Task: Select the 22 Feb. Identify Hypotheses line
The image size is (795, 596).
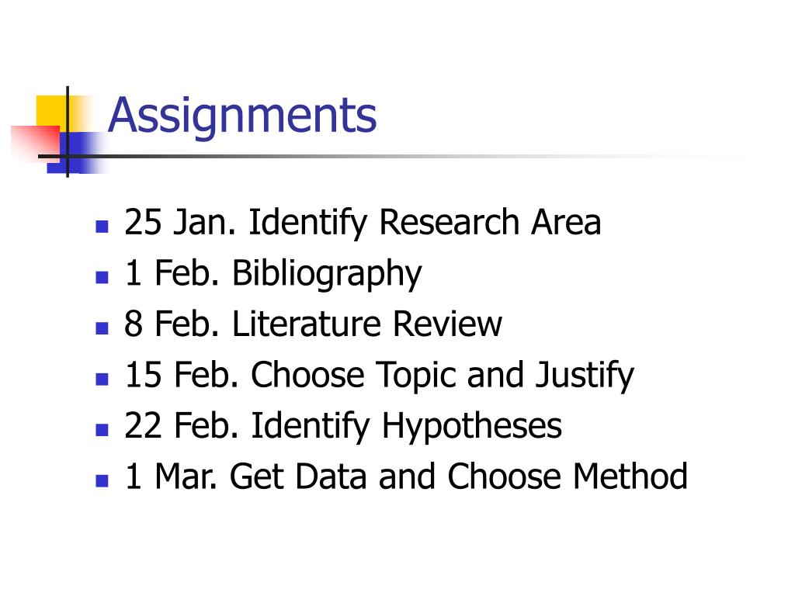Action: [343, 426]
